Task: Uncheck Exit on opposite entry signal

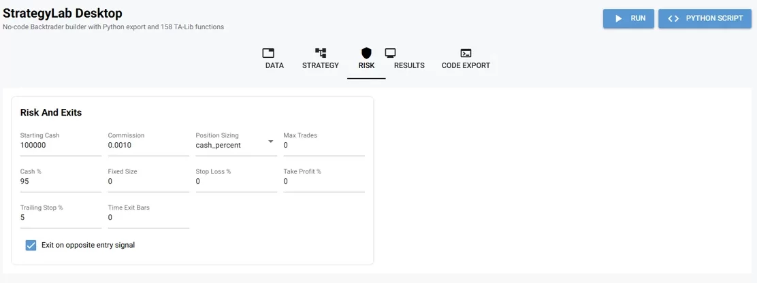Action: tap(31, 246)
